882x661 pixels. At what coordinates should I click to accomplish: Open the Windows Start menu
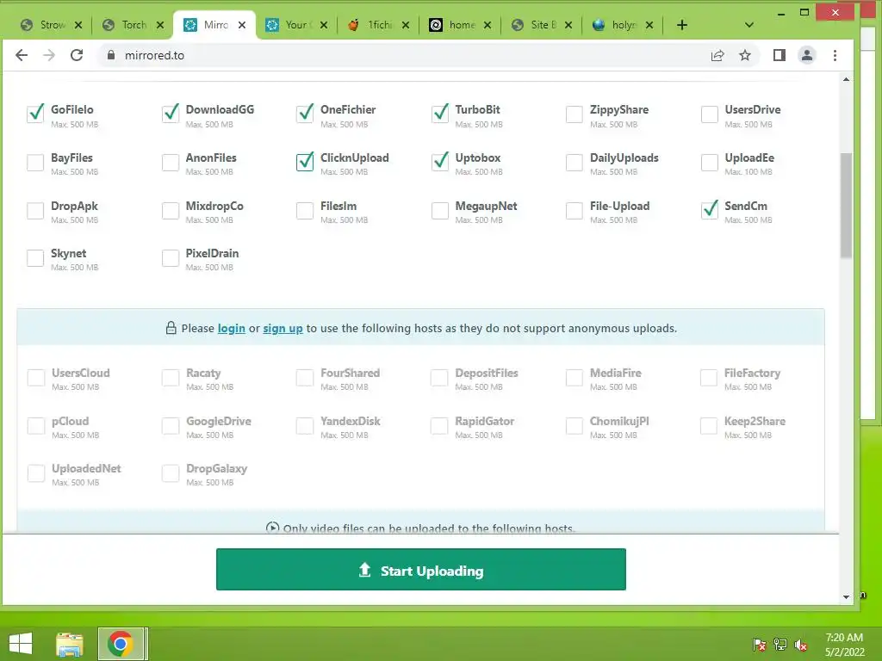(21, 644)
